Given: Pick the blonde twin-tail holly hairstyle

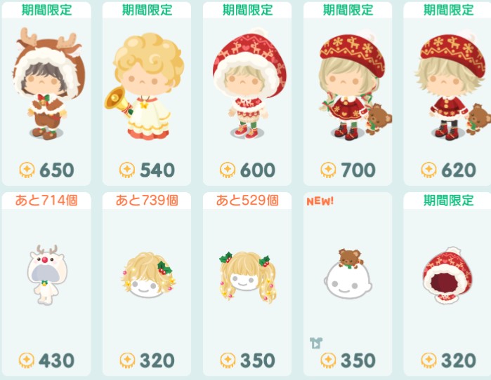Looking at the screenshot, I should point(248,276).
